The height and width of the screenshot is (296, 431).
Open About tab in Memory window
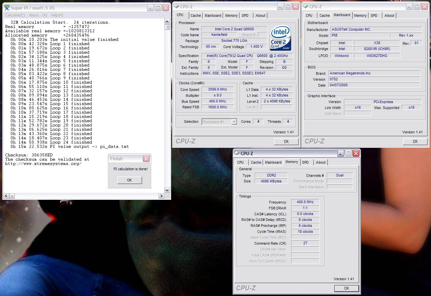click(x=321, y=162)
